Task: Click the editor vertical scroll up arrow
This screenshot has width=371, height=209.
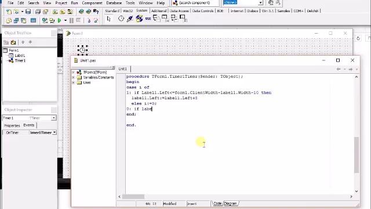Action: click(357, 77)
